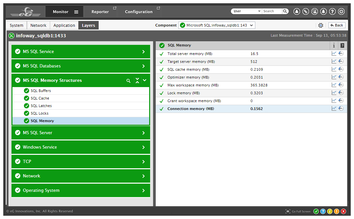Click the Back button

click(337, 25)
